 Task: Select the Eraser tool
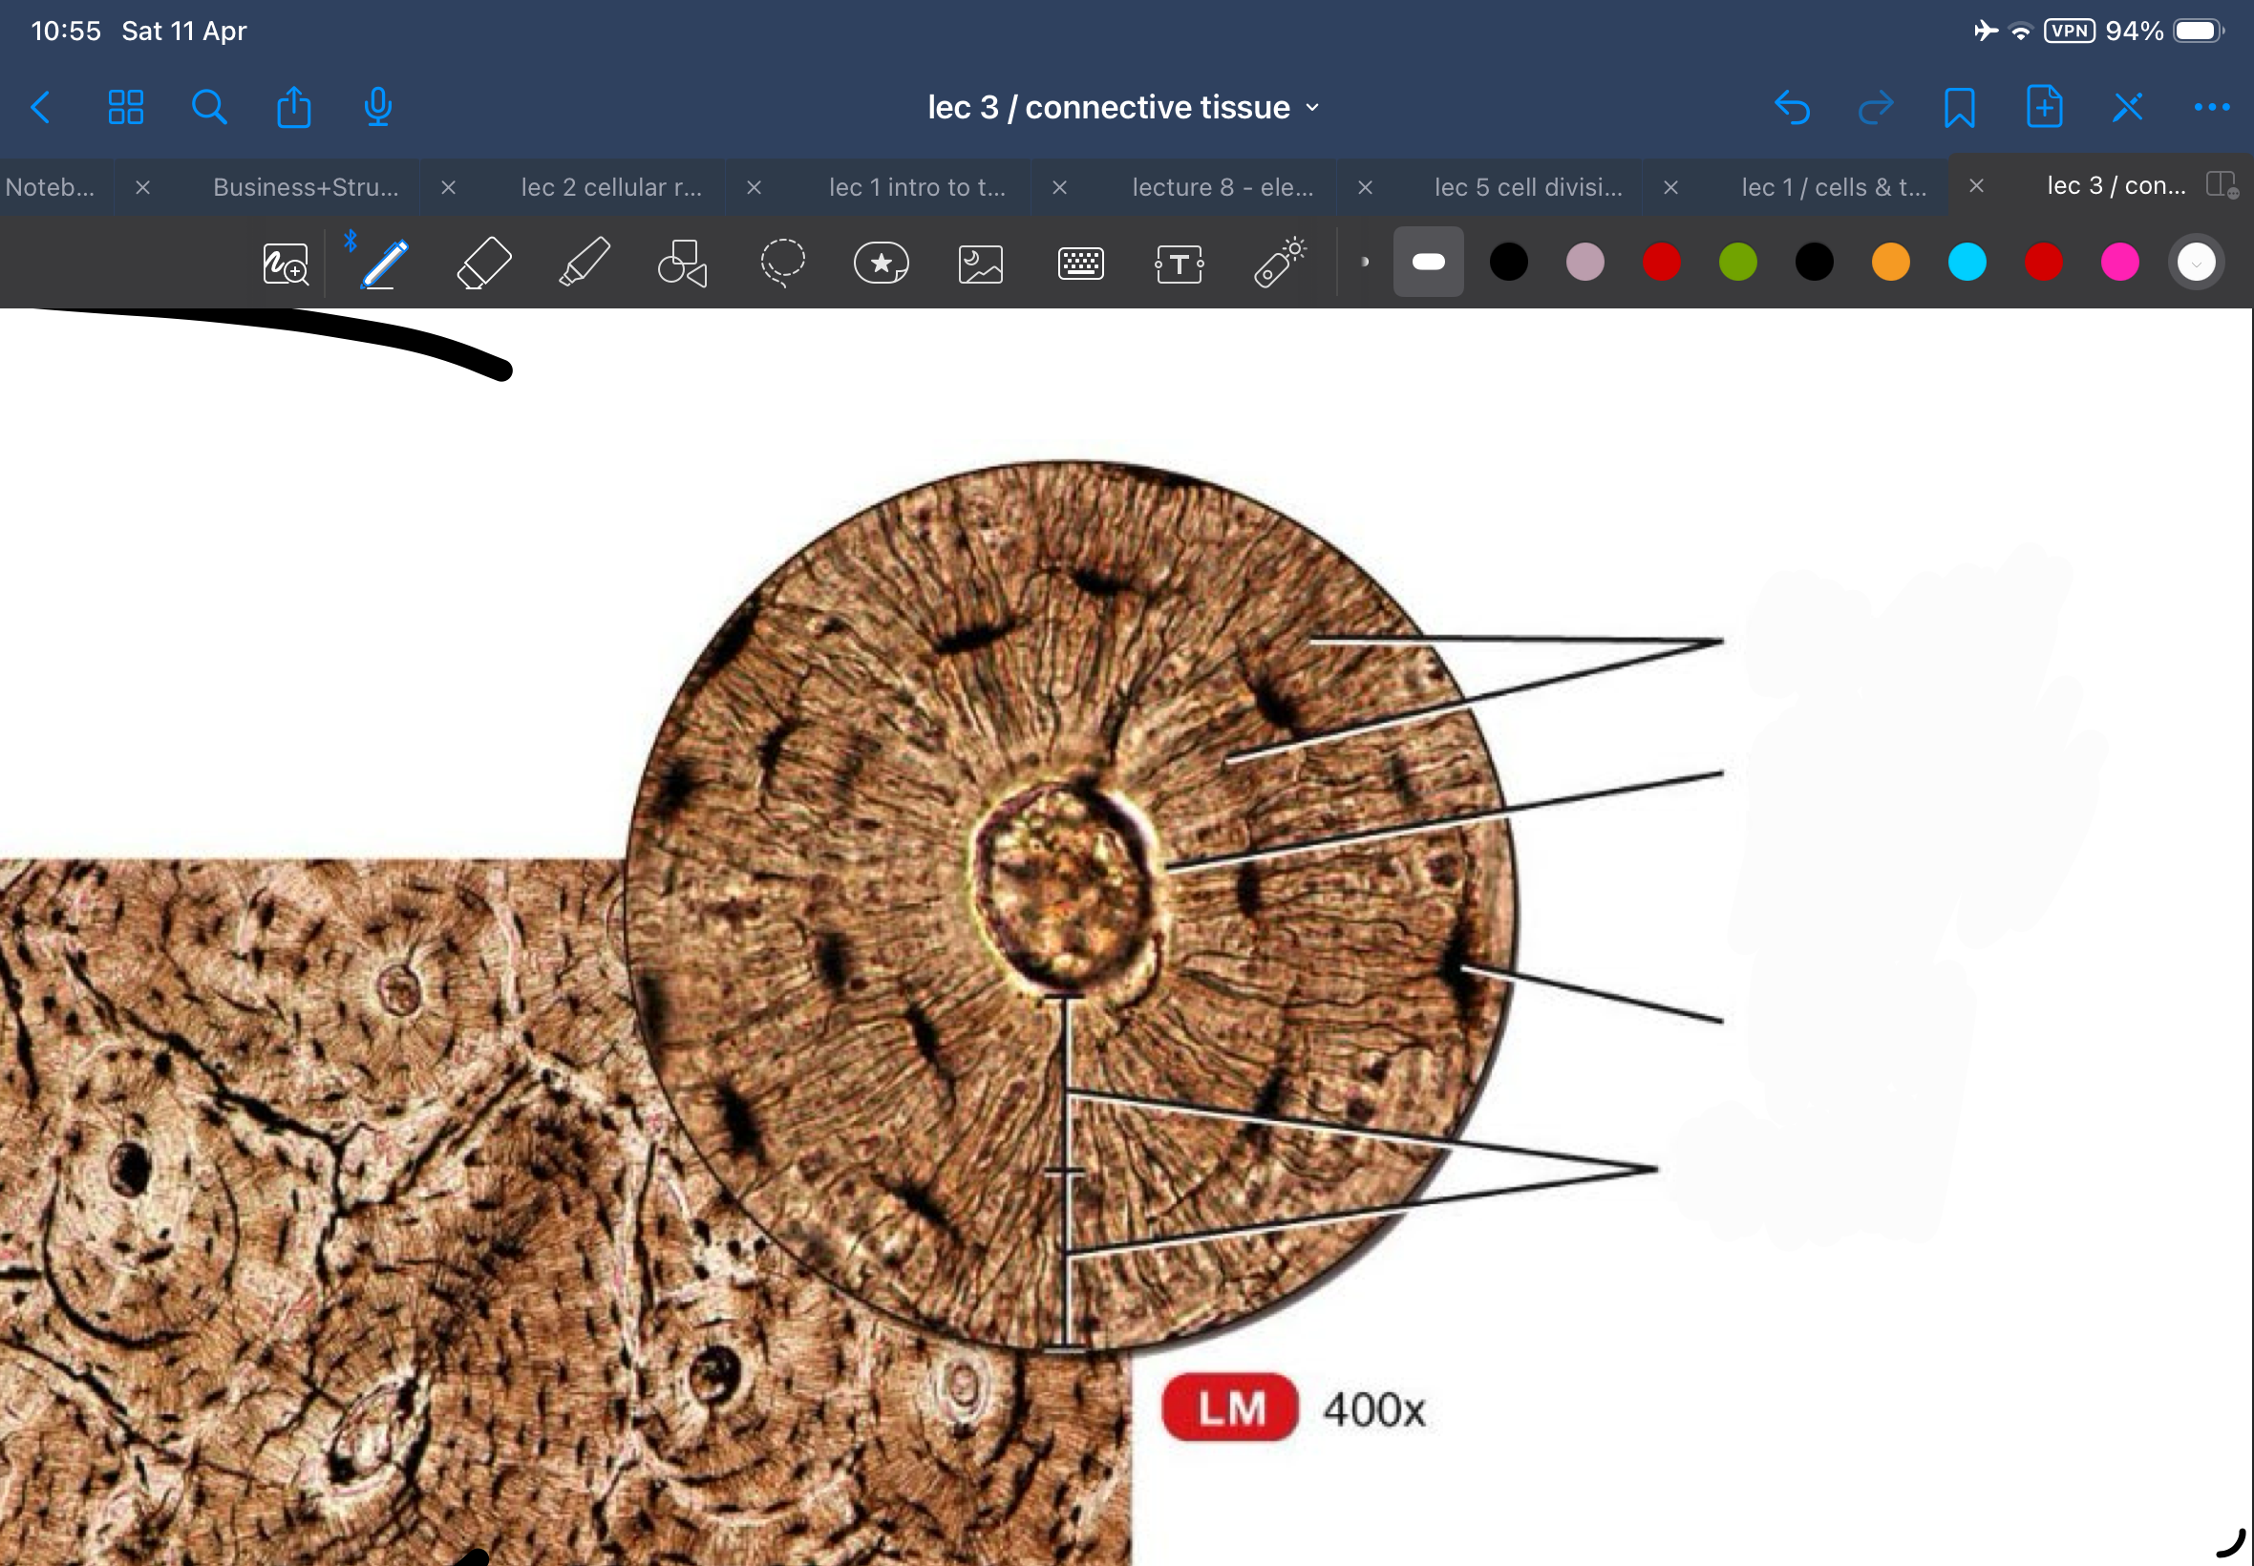click(484, 263)
